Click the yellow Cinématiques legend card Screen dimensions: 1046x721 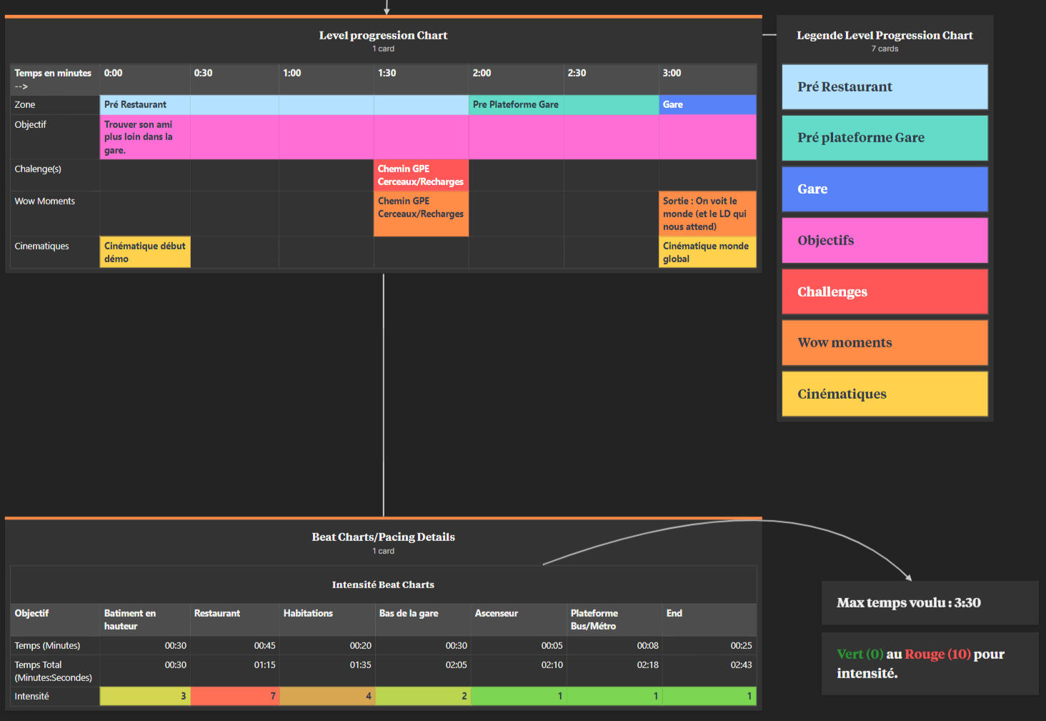click(x=885, y=394)
